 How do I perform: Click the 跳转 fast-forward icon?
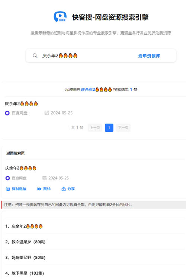[39, 189]
